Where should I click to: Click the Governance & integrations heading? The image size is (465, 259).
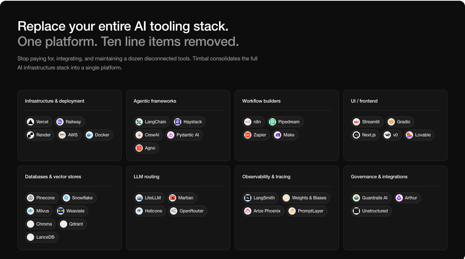379,177
